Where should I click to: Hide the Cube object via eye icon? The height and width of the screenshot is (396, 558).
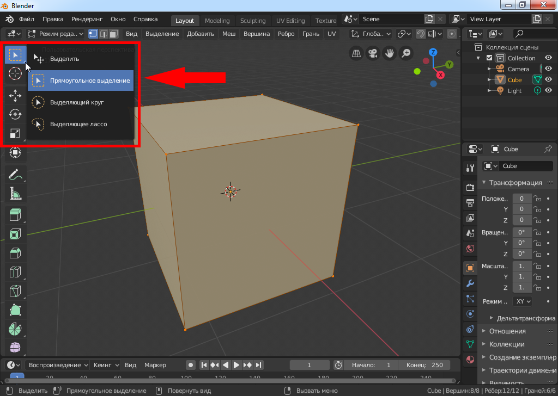549,80
